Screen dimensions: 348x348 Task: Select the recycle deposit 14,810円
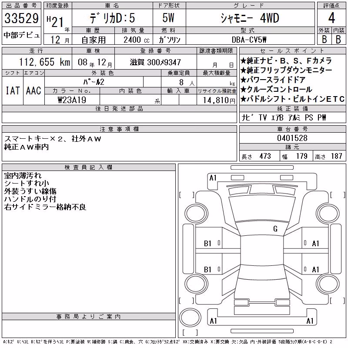click(219, 100)
